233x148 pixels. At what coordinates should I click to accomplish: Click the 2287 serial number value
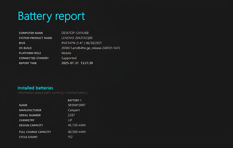71,115
